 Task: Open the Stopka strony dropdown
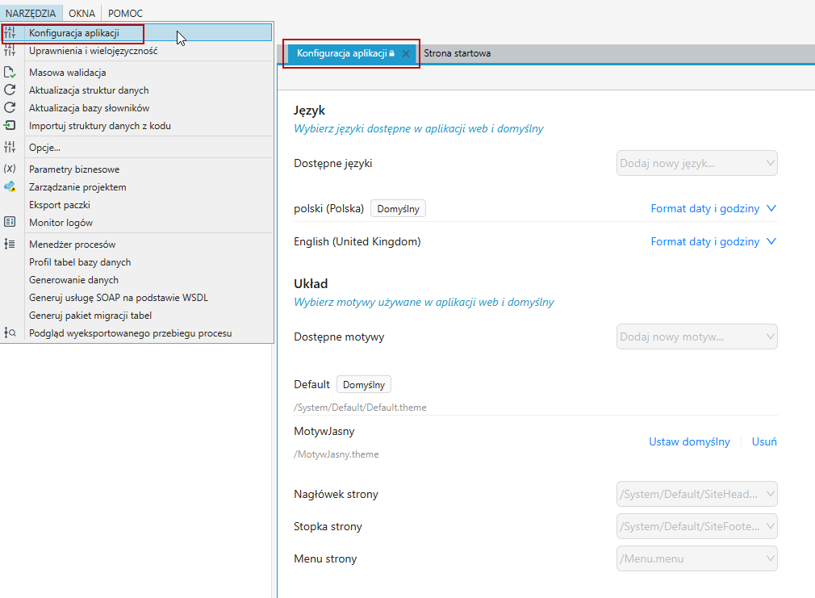[697, 526]
